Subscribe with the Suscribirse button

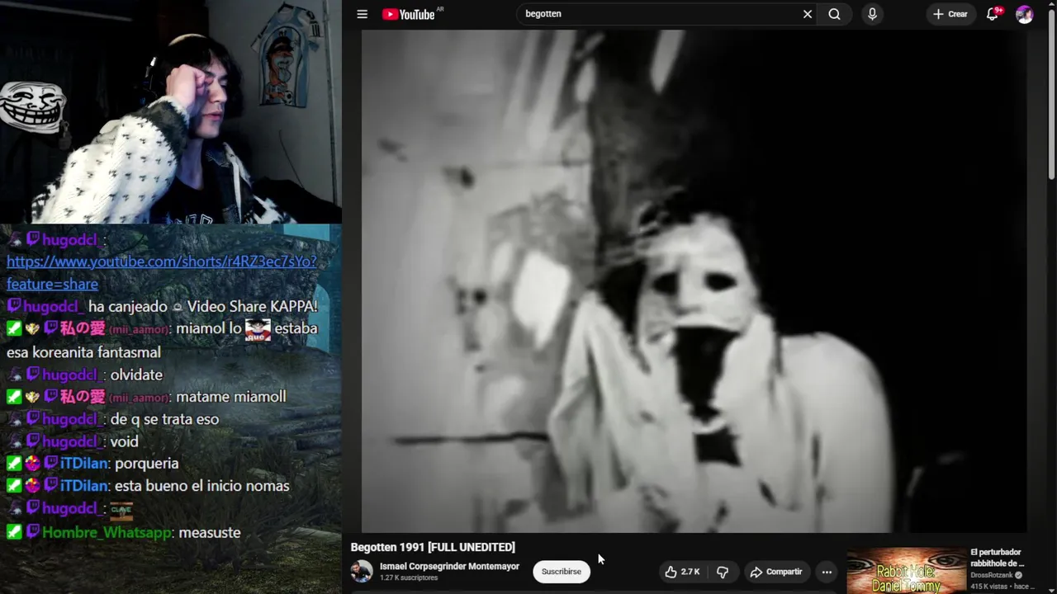(562, 571)
